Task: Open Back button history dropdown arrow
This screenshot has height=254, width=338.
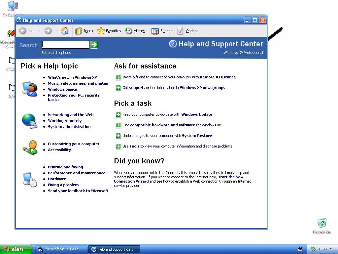Action: pyautogui.click(x=40, y=31)
